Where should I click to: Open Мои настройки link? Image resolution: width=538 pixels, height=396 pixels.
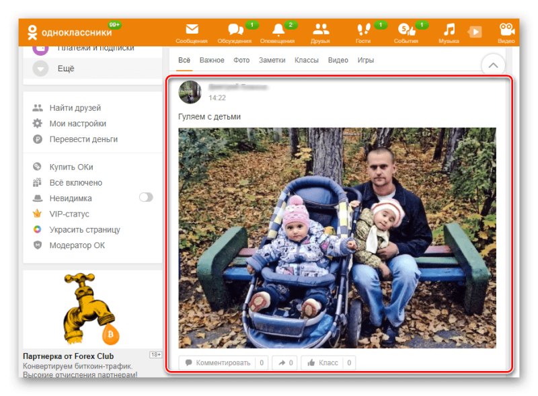(78, 124)
